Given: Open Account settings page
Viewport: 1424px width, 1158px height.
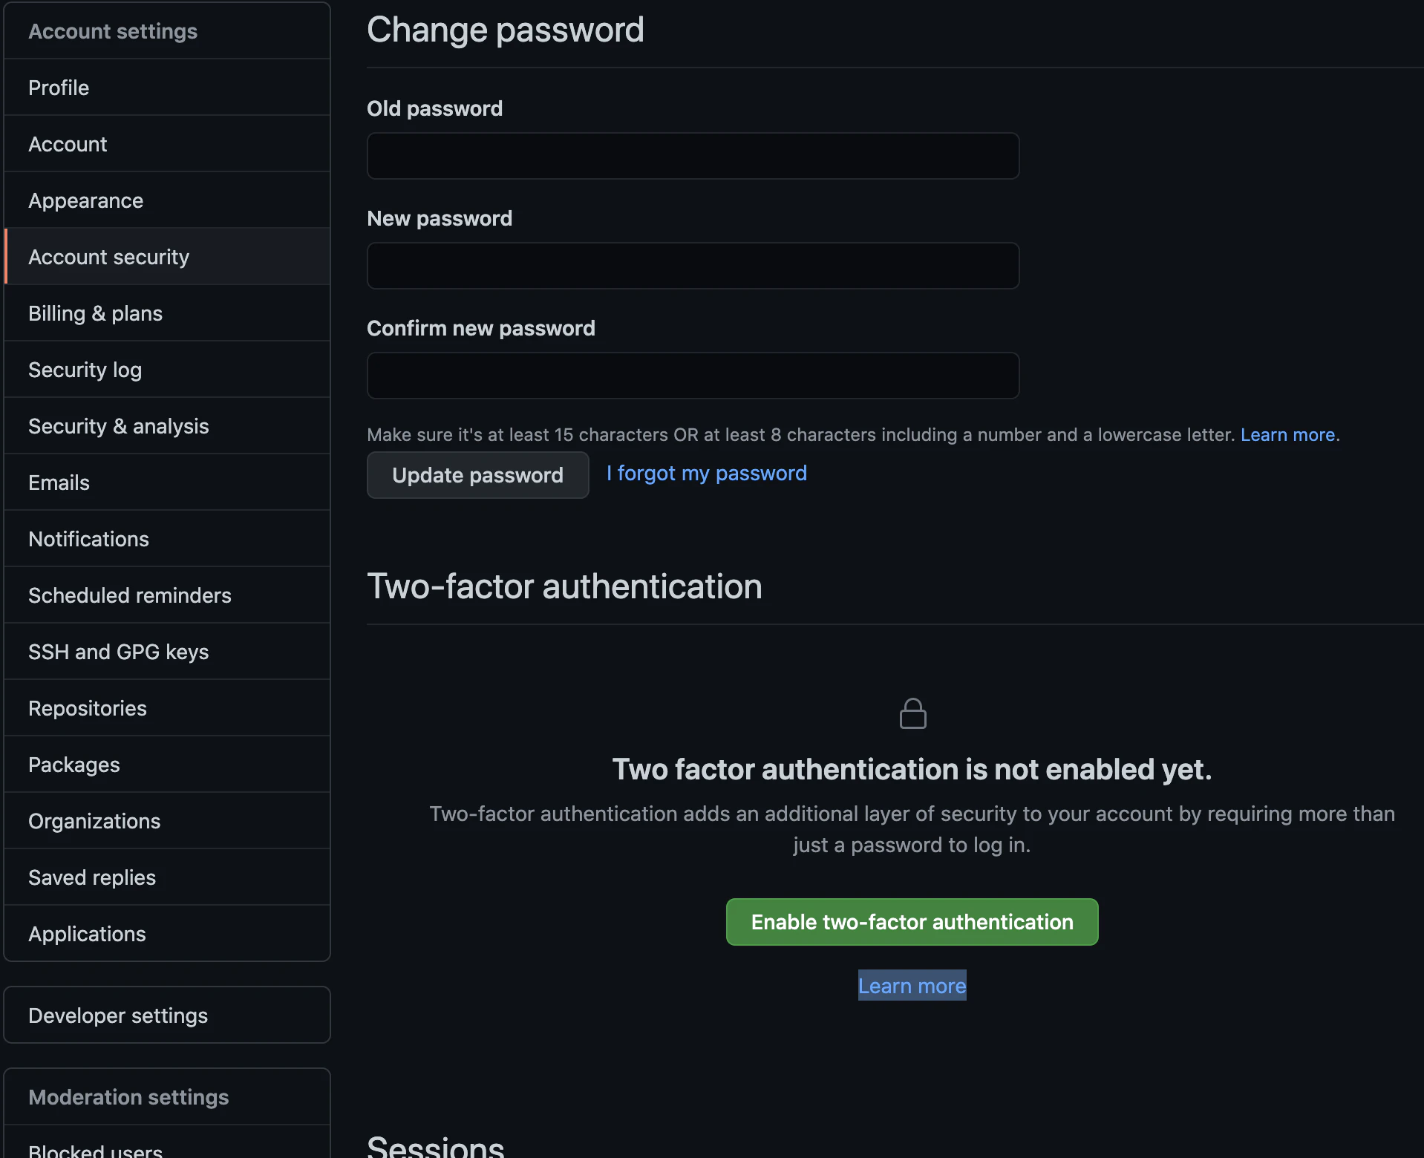Looking at the screenshot, I should 167,144.
